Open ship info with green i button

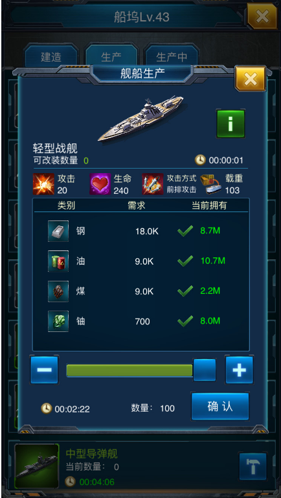230,124
